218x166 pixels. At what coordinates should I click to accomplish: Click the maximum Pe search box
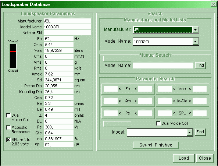pos(145,113)
